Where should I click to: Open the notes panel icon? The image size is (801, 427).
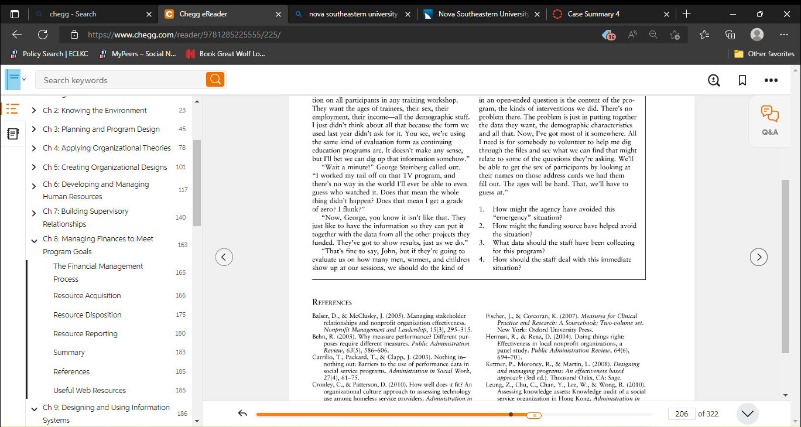tap(12, 134)
